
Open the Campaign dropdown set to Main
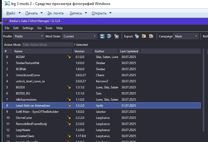pos(186,36)
